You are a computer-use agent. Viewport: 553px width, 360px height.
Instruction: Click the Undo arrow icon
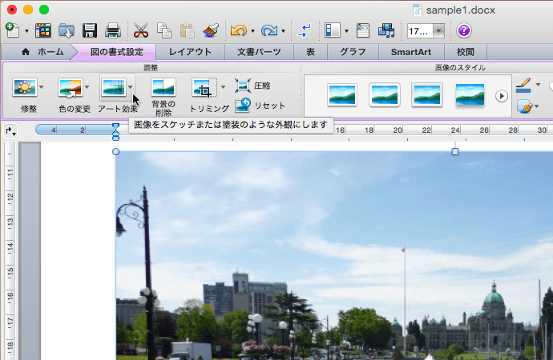[x=238, y=31]
